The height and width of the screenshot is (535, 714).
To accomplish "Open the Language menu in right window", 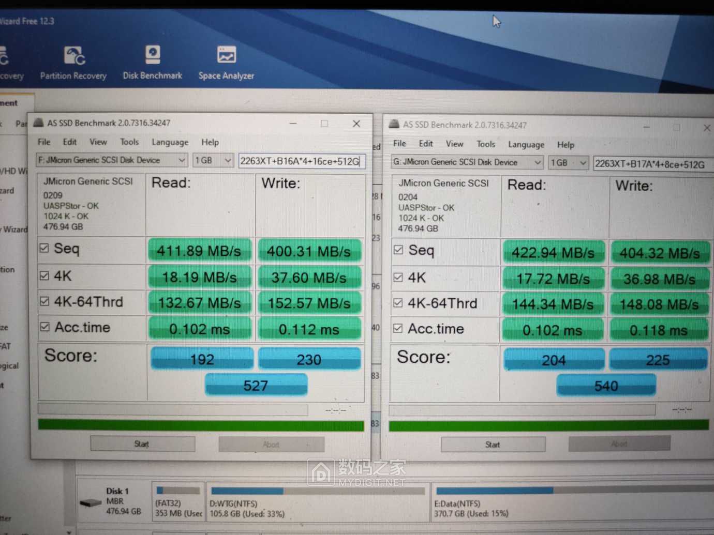I will tap(525, 145).
